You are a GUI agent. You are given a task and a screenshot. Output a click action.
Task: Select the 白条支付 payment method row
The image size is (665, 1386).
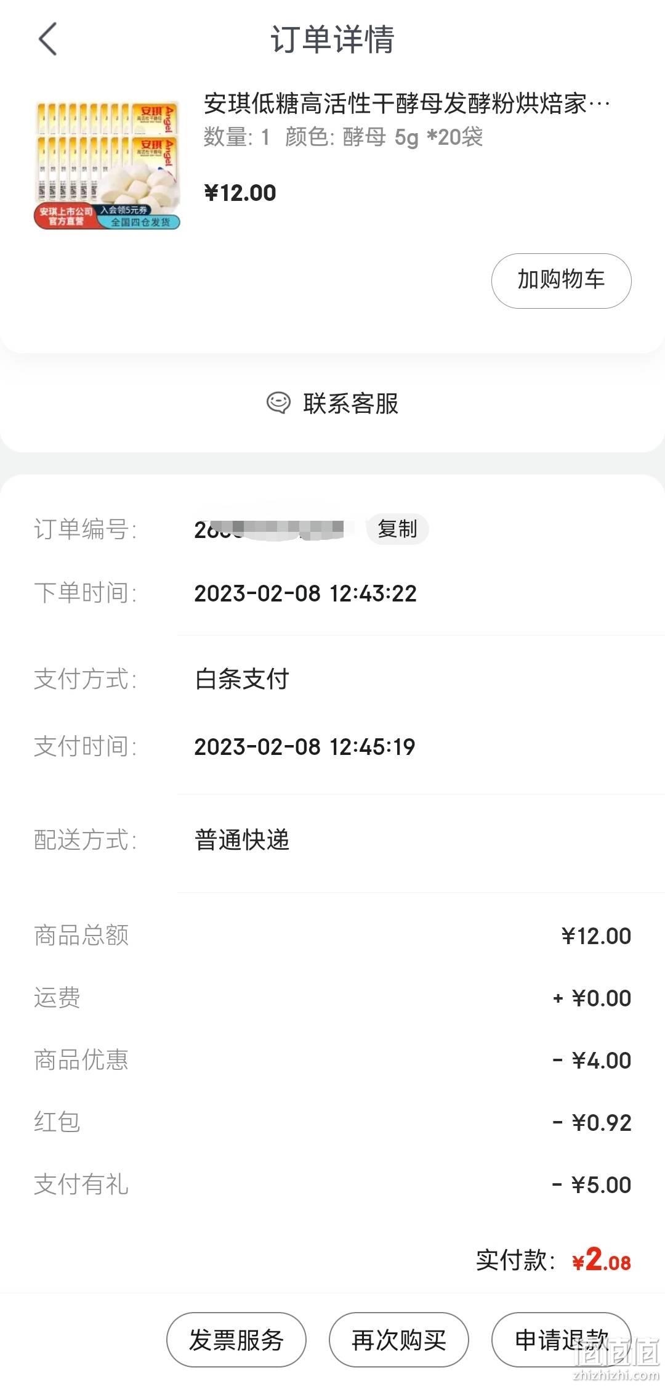click(332, 679)
